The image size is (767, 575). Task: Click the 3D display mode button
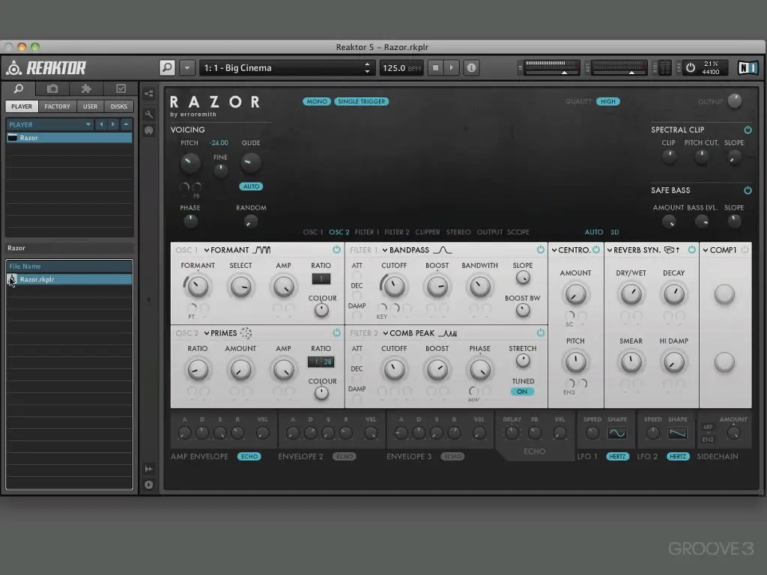[614, 232]
